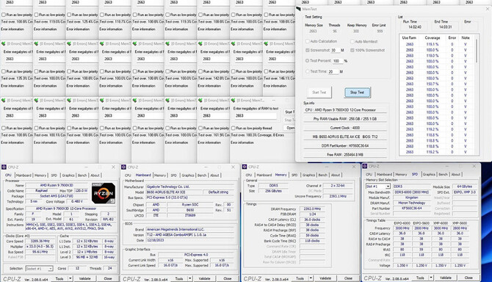Enable the Auto Memtest checkbox
Screen dimensions: 492x282
point(352,41)
